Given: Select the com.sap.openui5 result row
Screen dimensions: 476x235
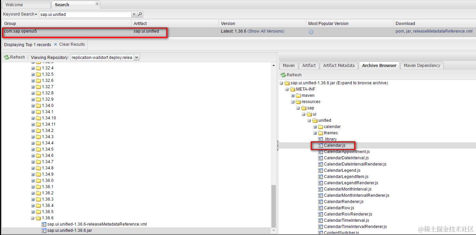Looking at the screenshot, I should click(238, 32).
